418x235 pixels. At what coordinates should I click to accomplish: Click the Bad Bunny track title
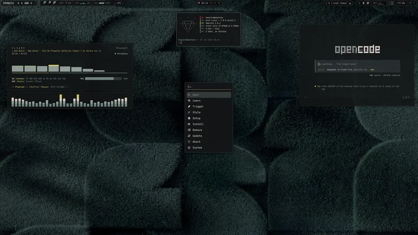tap(57, 51)
